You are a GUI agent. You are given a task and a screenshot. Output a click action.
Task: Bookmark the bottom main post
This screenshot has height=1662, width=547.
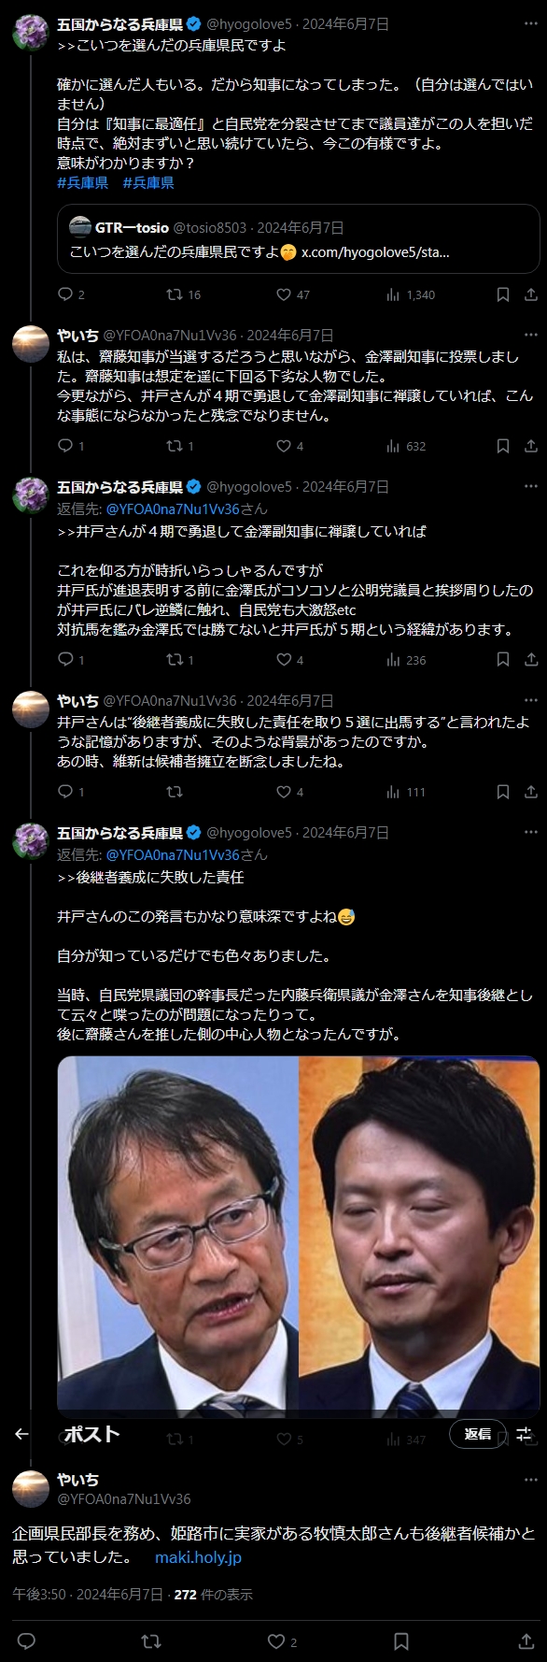[x=401, y=1641]
